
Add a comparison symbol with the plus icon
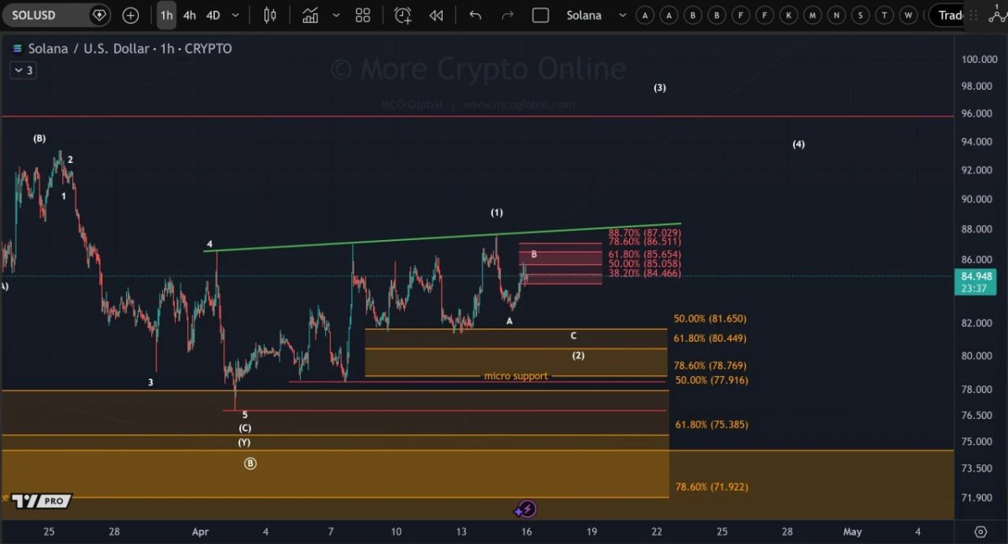(x=129, y=14)
